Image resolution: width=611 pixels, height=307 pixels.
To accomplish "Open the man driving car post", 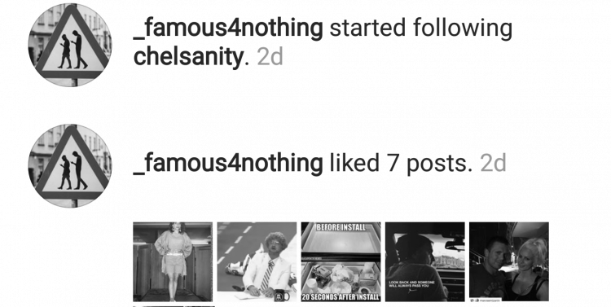I will pos(425,262).
